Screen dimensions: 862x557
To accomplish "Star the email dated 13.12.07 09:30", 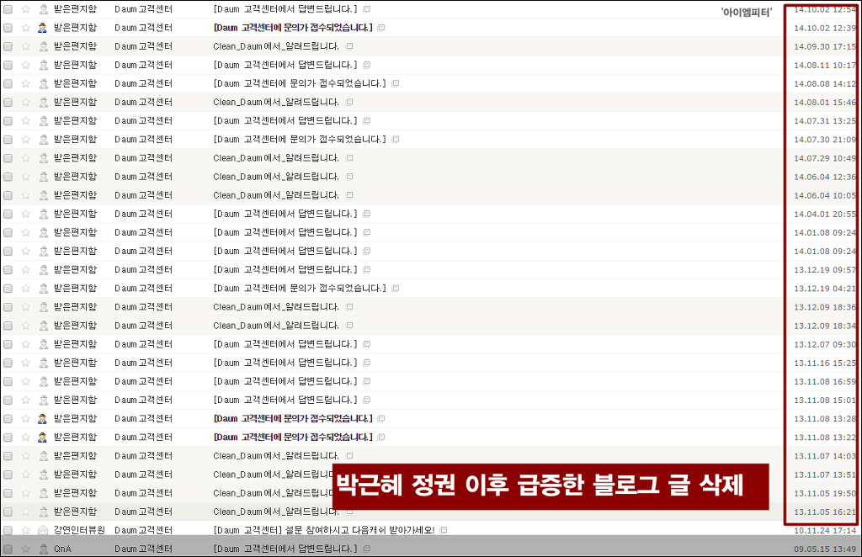I will 25,344.
